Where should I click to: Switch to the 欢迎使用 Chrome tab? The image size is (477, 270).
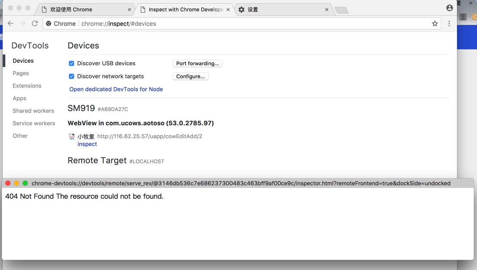click(82, 10)
